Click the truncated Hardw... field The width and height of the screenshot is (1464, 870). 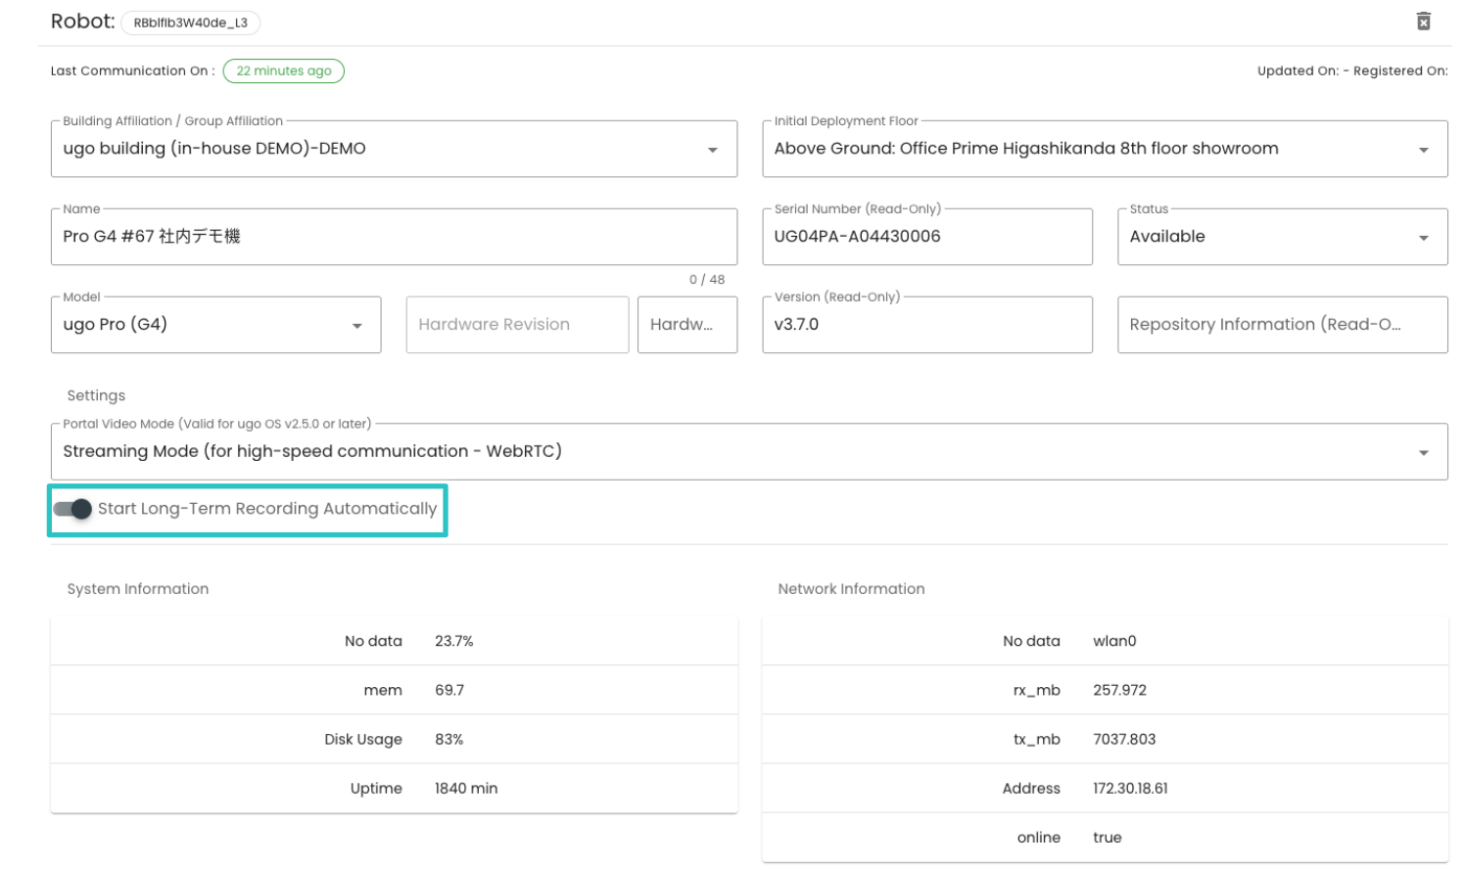pyautogui.click(x=687, y=325)
